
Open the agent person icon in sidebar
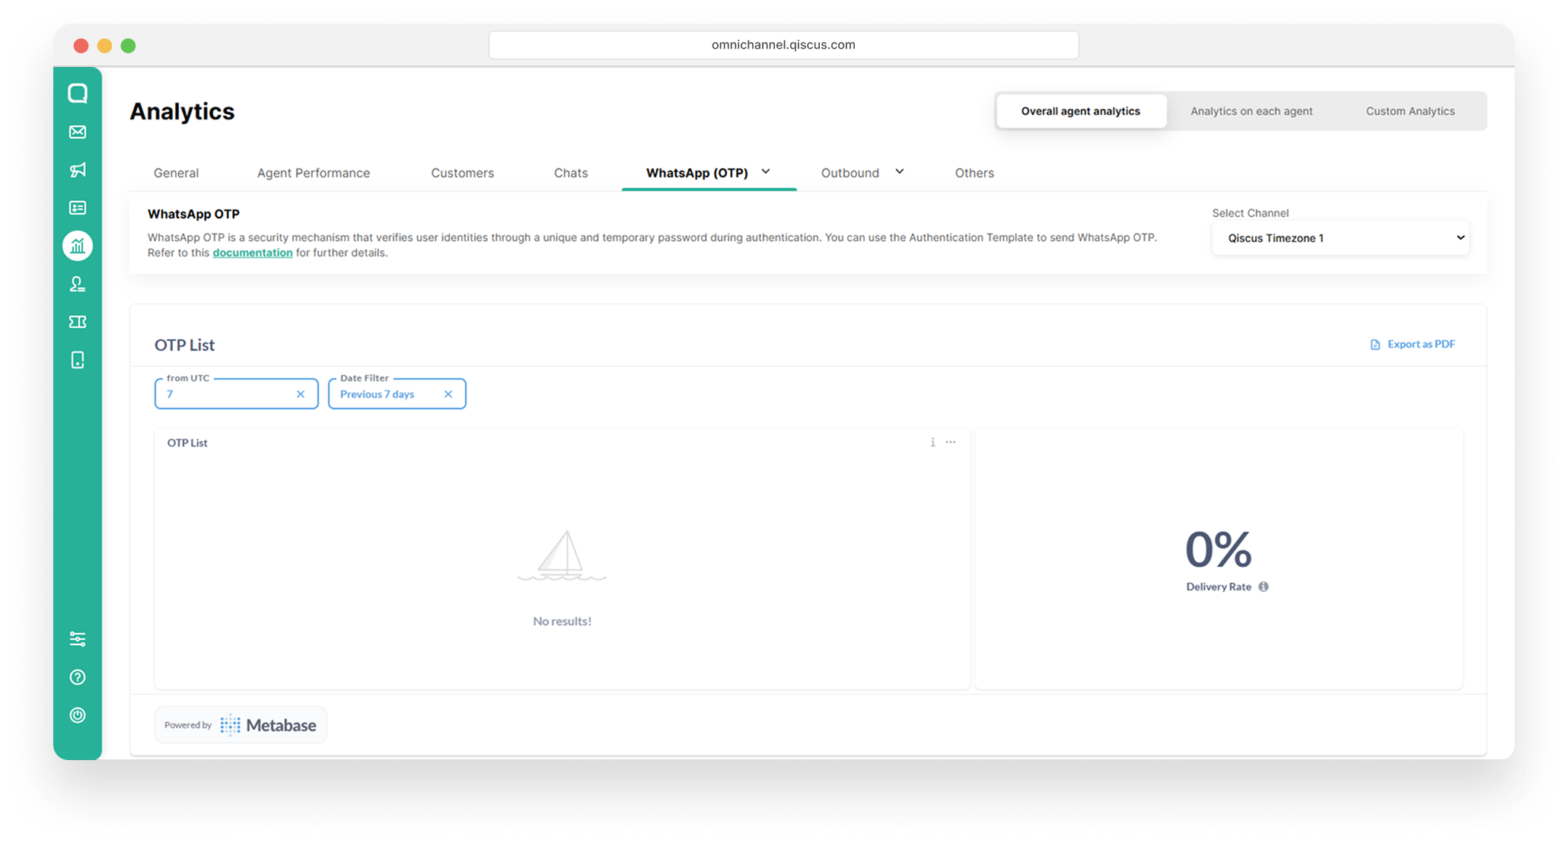(78, 284)
